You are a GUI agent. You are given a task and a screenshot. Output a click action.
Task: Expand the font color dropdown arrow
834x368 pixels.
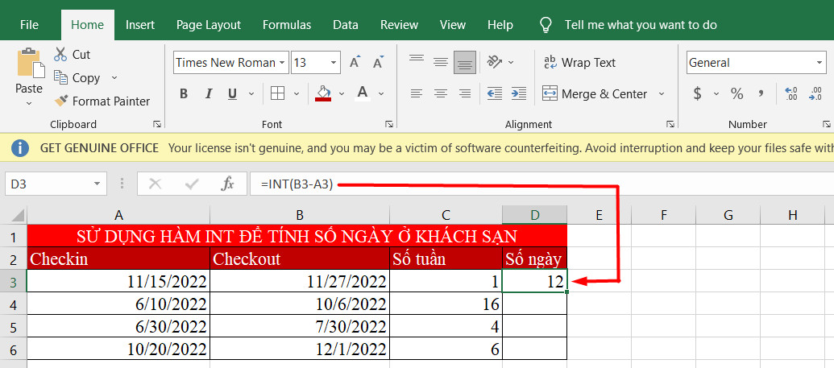pyautogui.click(x=381, y=94)
